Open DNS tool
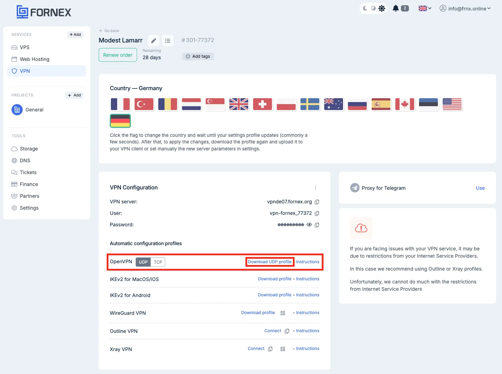 click(x=47, y=161)
